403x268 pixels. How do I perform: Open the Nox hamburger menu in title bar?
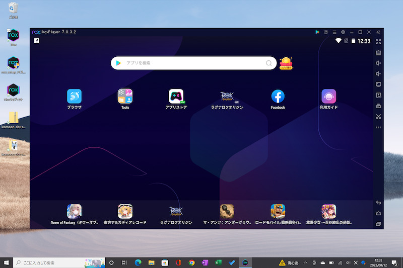(334, 32)
